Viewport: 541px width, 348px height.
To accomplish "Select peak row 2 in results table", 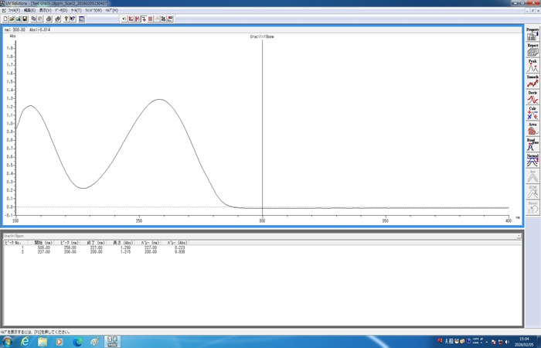I will click(x=93, y=252).
